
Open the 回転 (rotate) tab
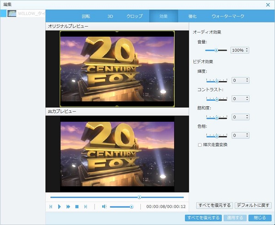coord(86,16)
